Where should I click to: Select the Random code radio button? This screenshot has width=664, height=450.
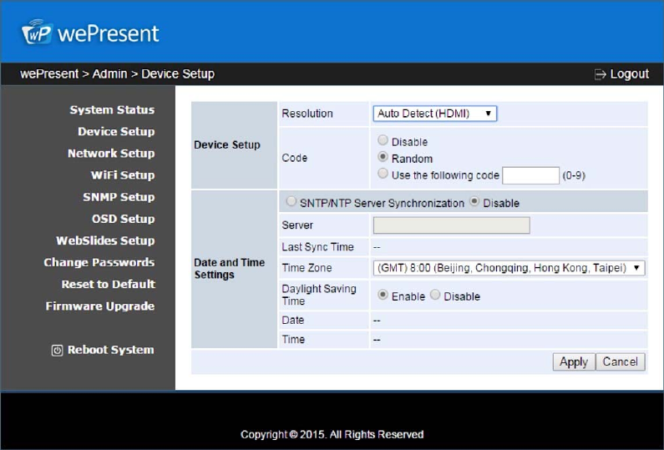[383, 157]
